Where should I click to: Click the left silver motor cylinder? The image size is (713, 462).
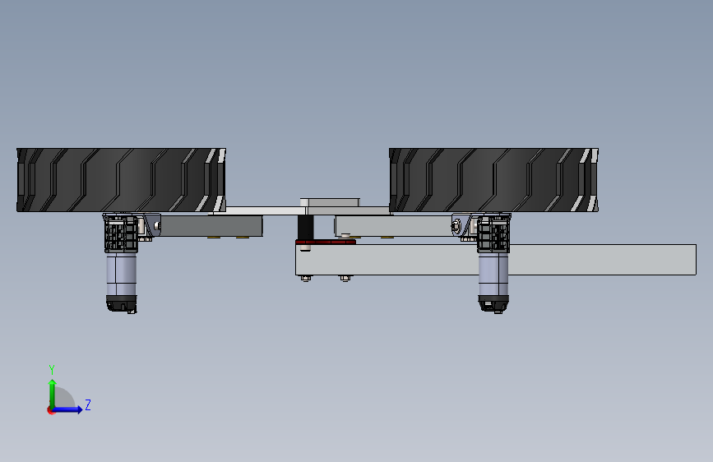pos(122,275)
